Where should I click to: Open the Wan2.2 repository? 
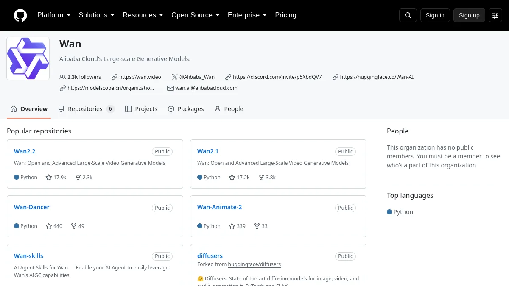[x=25, y=151]
